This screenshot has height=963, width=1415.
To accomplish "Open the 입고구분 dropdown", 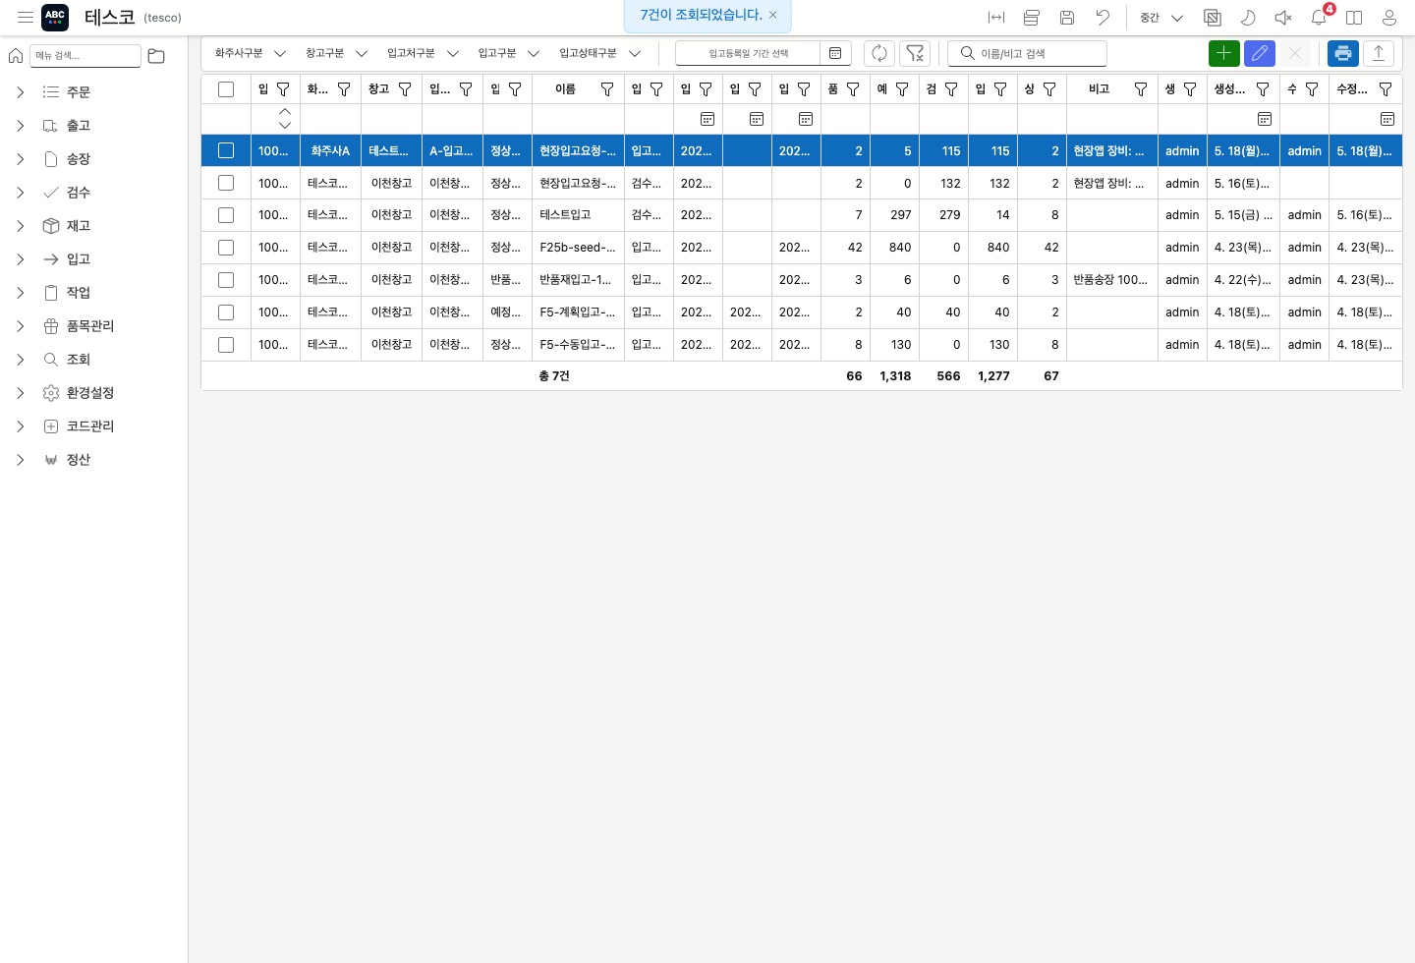I will point(509,53).
